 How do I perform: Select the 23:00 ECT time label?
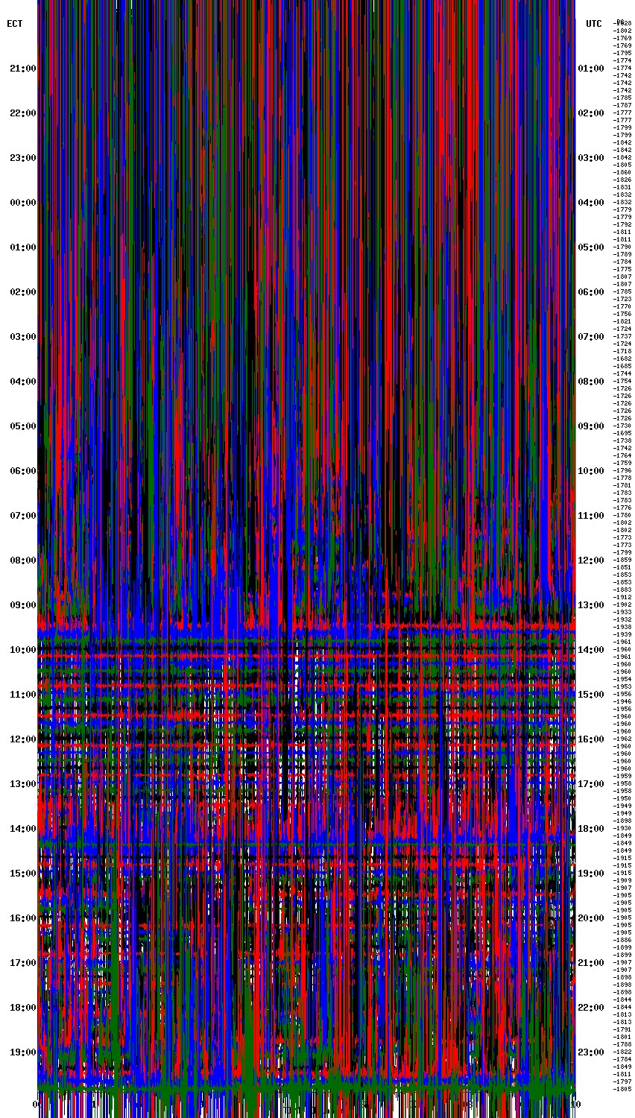tap(23, 158)
